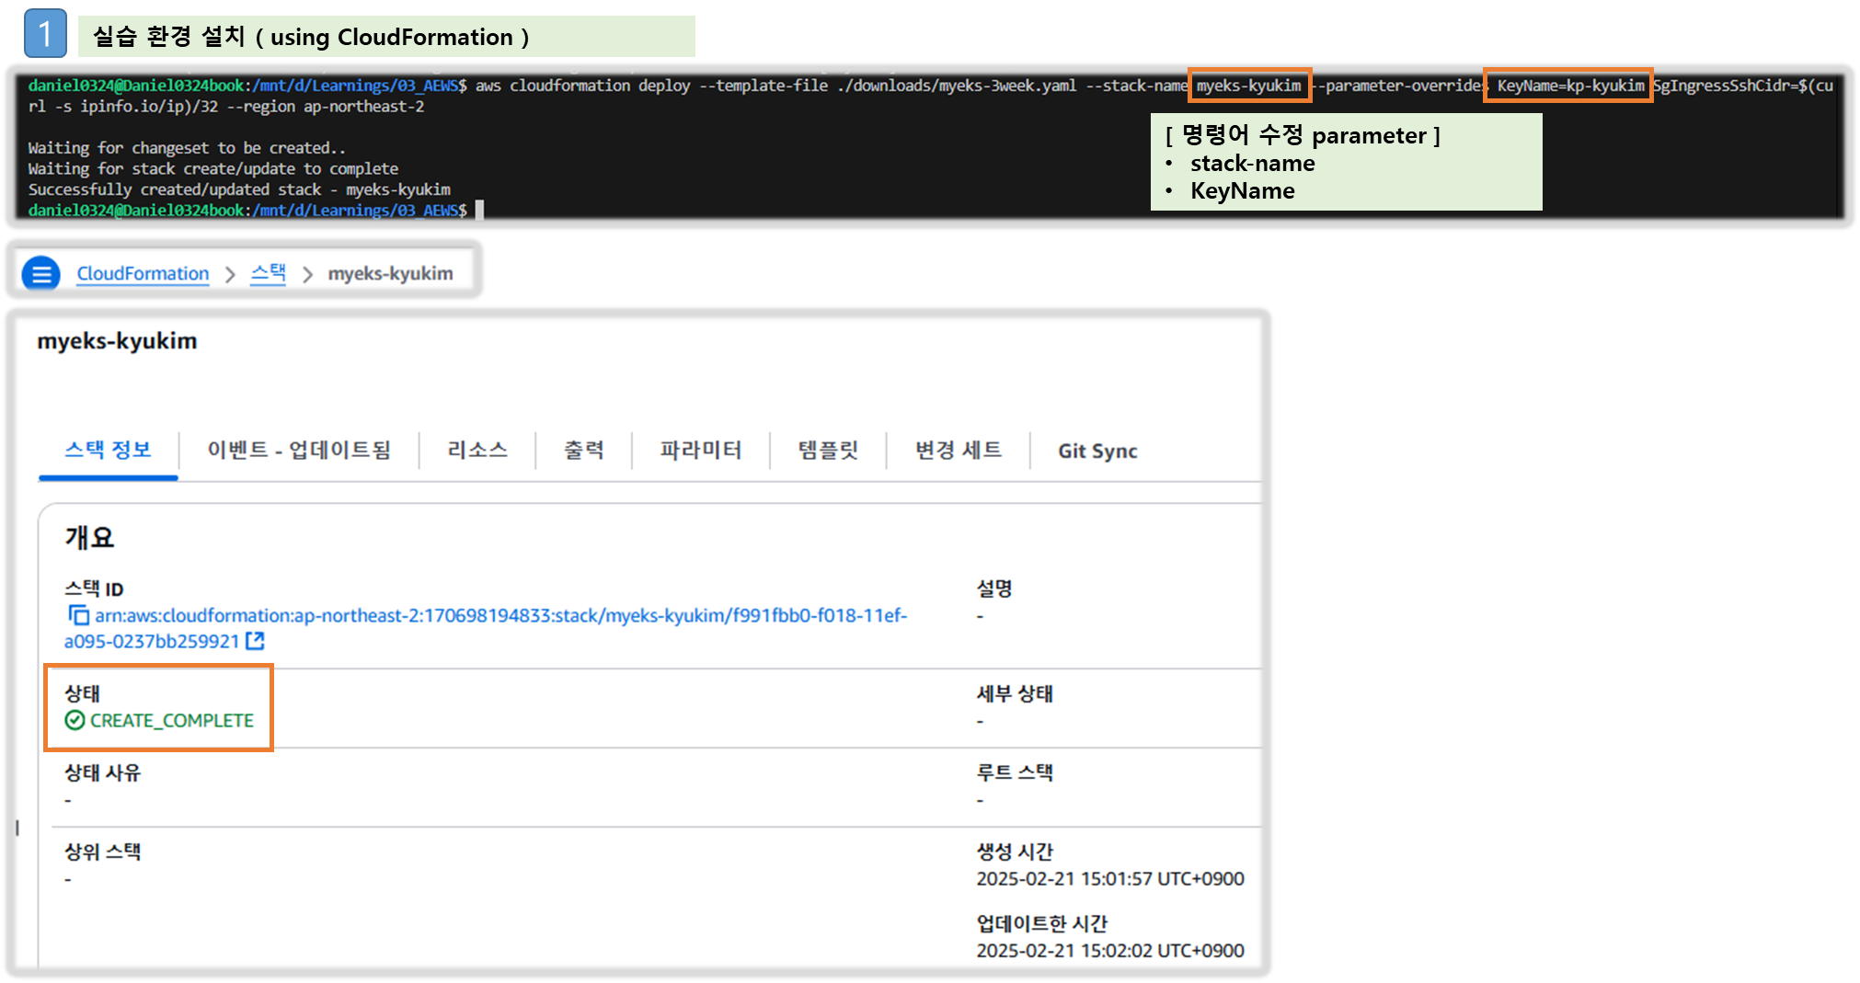This screenshot has width=1860, height=983.
Task: Click the terminal cursor at last prompt
Action: (479, 211)
